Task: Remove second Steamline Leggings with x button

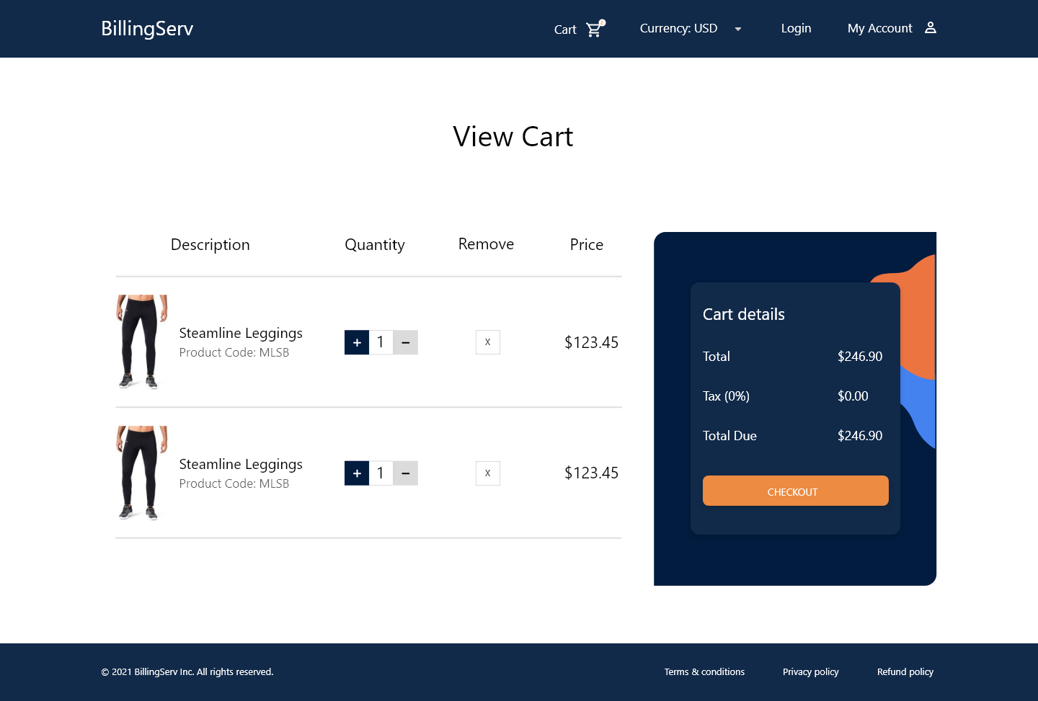Action: click(x=488, y=473)
